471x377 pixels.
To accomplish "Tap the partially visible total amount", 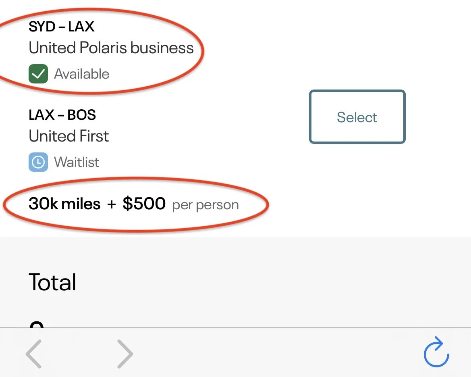I will (37, 324).
